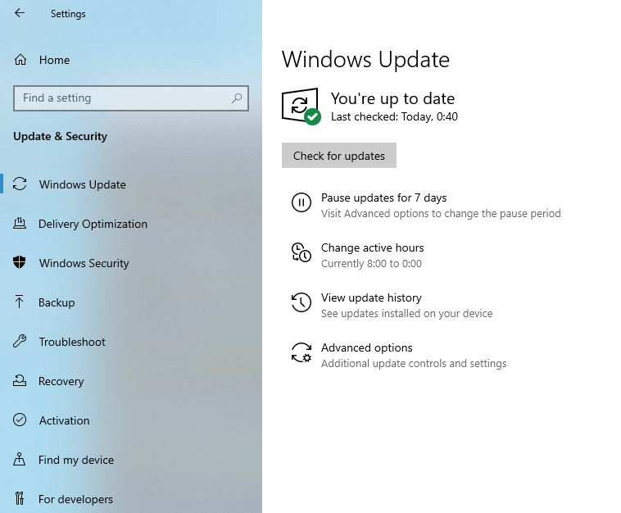
Task: Open the Home settings page
Action: tap(54, 60)
